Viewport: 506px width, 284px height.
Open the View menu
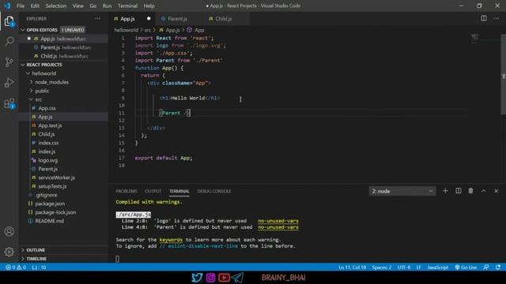[77, 6]
